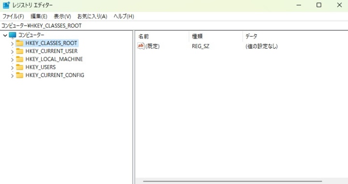This screenshot has height=184, width=348.
Task: Click the HKEY_CURRENT_USER folder icon
Action: 20,51
